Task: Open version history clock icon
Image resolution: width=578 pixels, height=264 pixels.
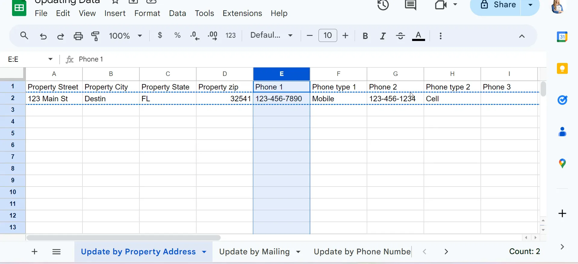Action: click(383, 5)
